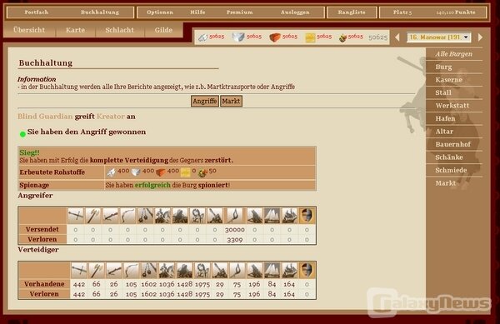Screen dimensions: 500x324
Task: Open the Karte tab
Action: (75, 30)
